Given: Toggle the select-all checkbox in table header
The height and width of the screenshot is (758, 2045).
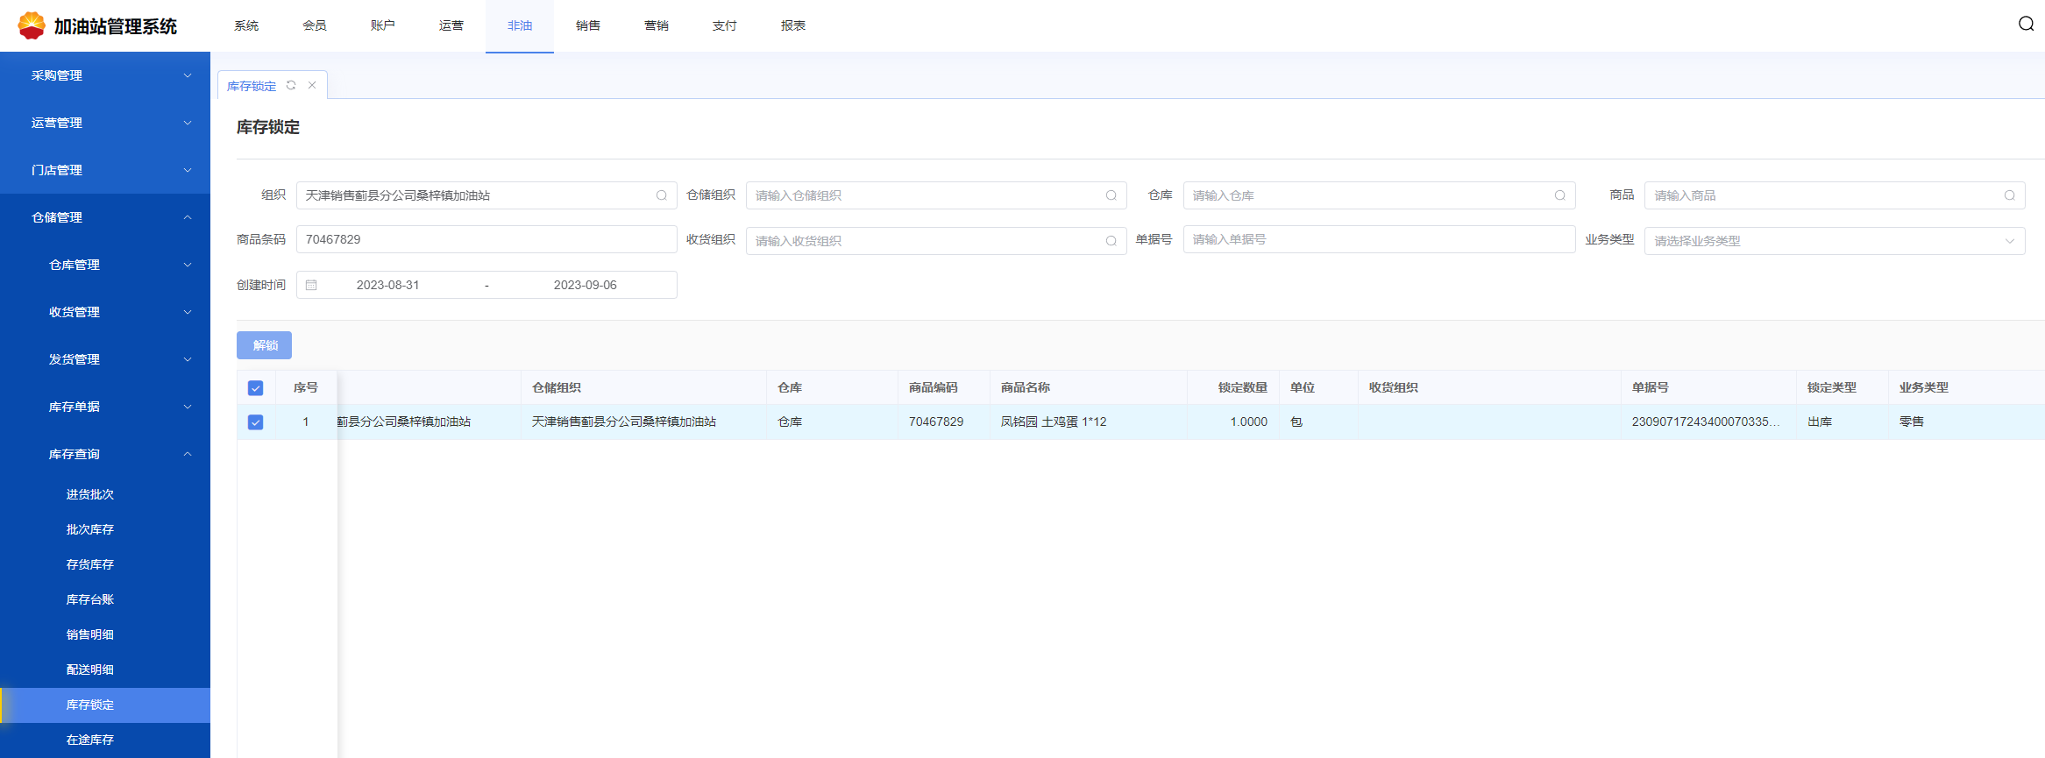Looking at the screenshot, I should tap(256, 388).
